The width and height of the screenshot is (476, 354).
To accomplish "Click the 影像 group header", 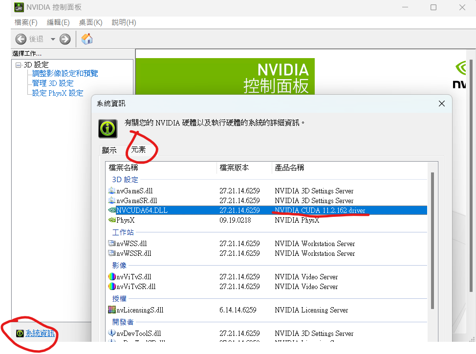I will tap(119, 266).
